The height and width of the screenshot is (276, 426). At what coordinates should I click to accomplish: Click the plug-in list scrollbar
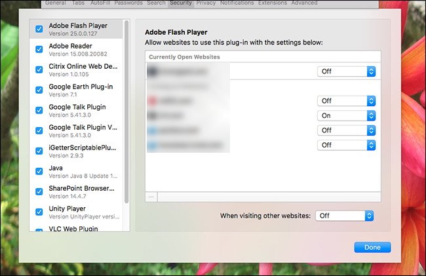click(x=126, y=112)
